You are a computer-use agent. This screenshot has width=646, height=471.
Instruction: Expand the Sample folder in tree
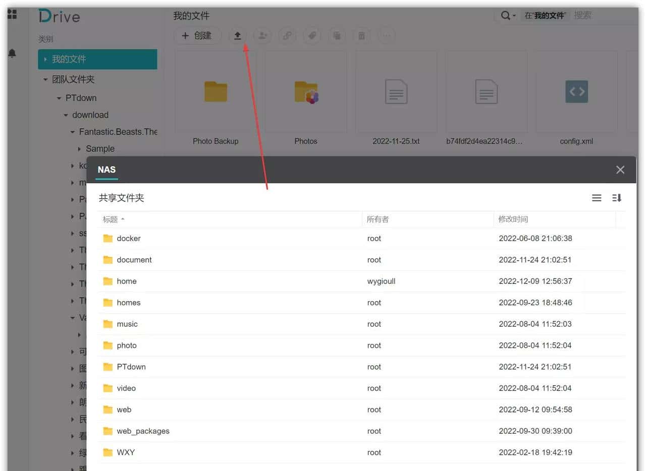click(x=80, y=149)
